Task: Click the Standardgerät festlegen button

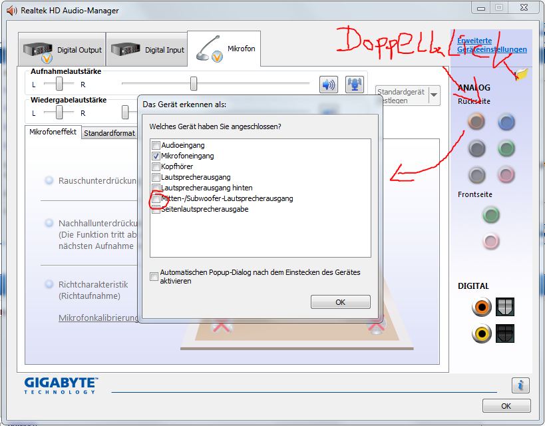Action: (x=402, y=96)
